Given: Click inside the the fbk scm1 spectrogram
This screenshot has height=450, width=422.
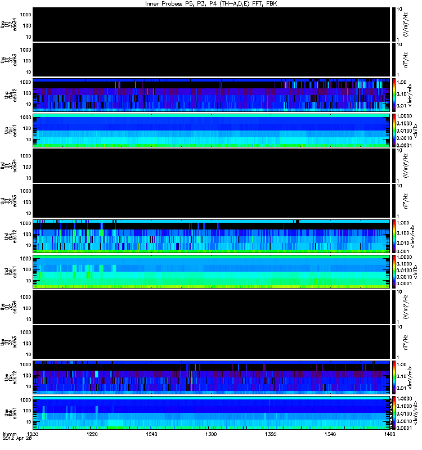Looking at the screenshot, I should pyautogui.click(x=212, y=413).
